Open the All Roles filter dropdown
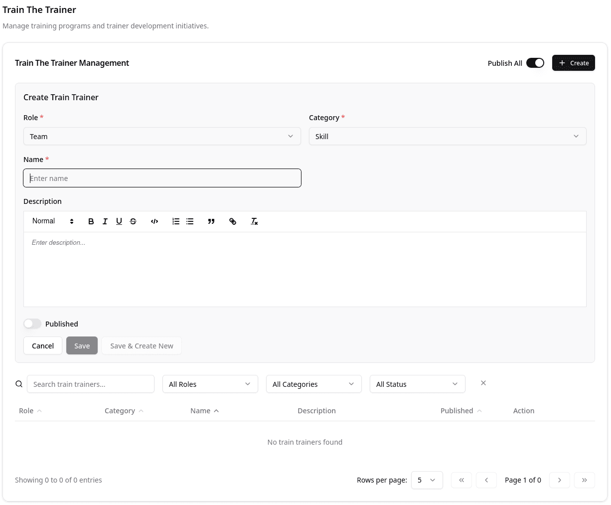Viewport: 611px width, 505px height. click(210, 384)
